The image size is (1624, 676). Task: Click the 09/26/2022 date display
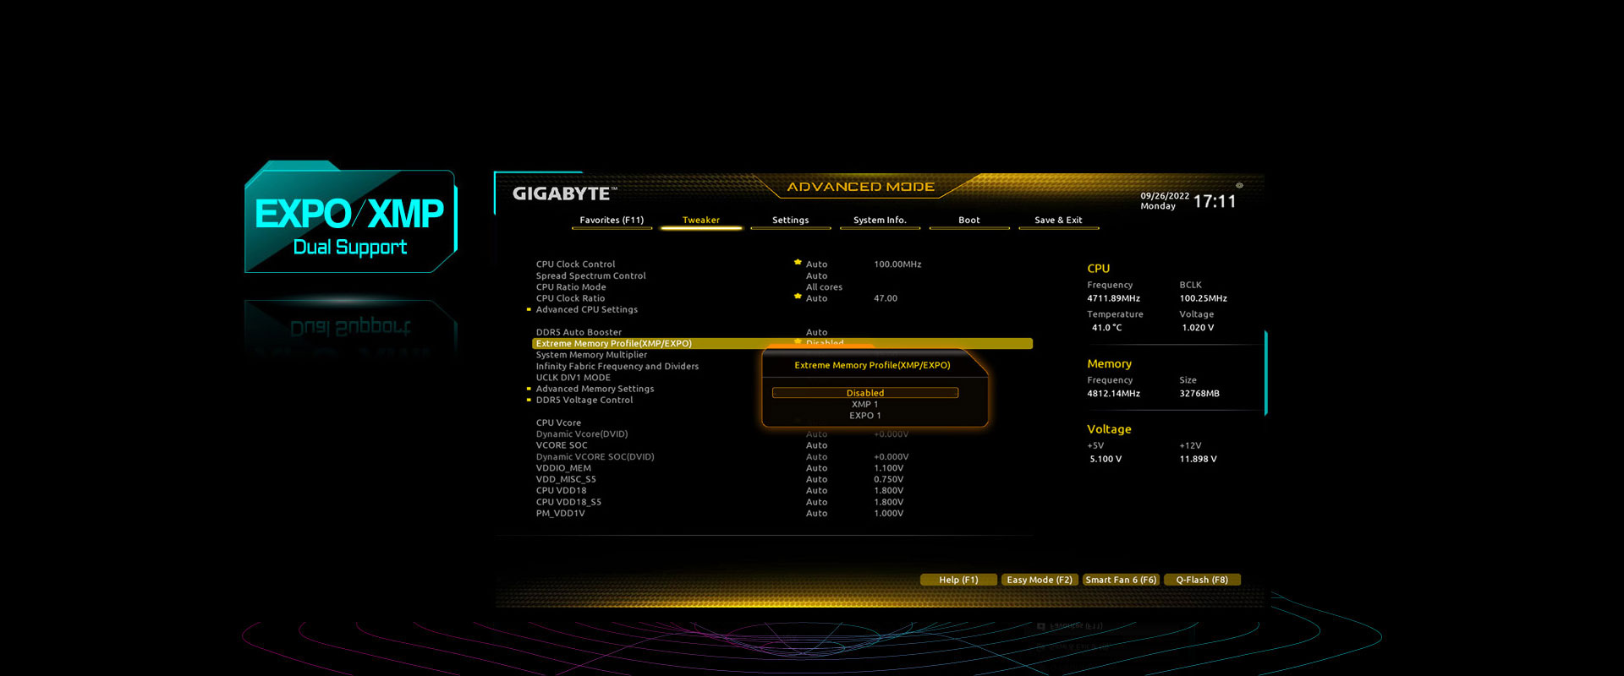tap(1165, 196)
